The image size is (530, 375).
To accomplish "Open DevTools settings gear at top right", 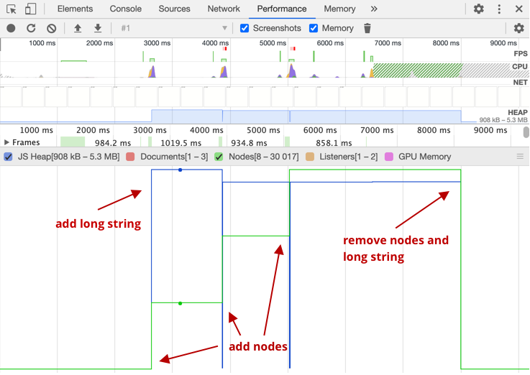I will (478, 9).
